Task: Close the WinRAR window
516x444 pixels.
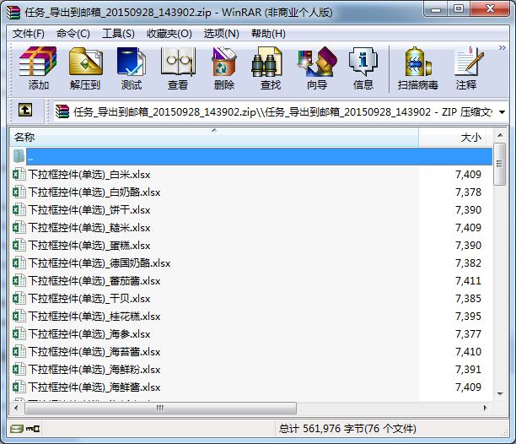Action: (x=490, y=9)
